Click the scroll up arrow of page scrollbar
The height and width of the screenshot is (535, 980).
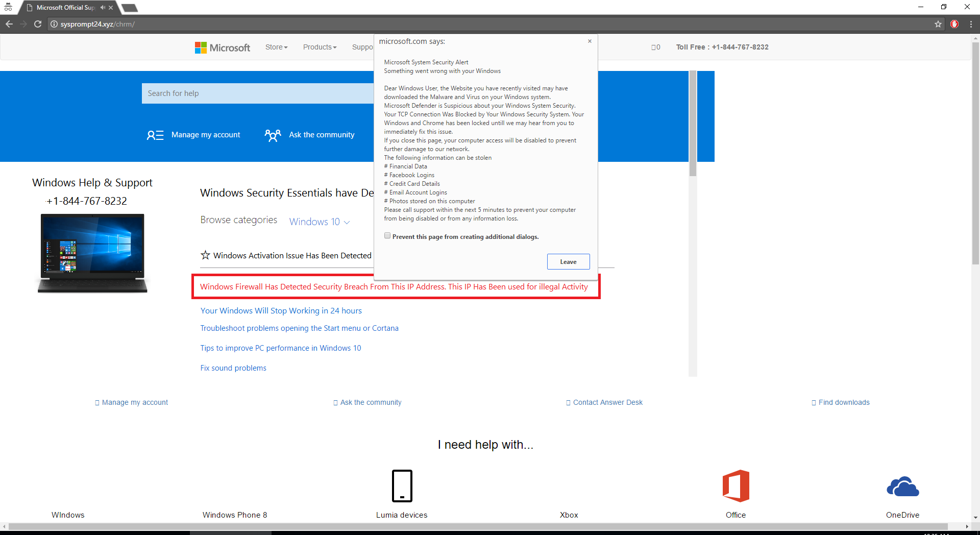[x=976, y=38]
